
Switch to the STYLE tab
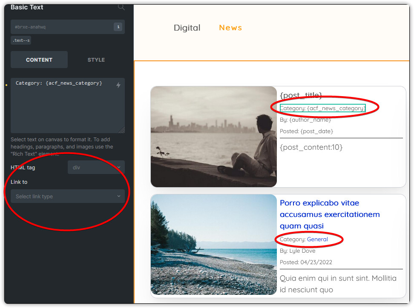coord(96,60)
